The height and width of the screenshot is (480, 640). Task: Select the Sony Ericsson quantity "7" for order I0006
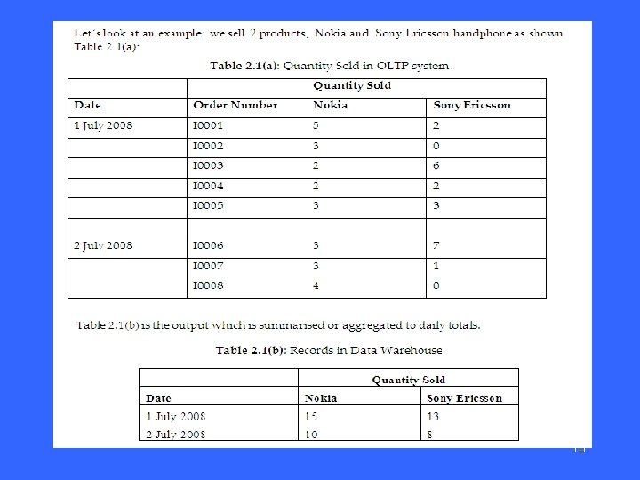tap(436, 245)
